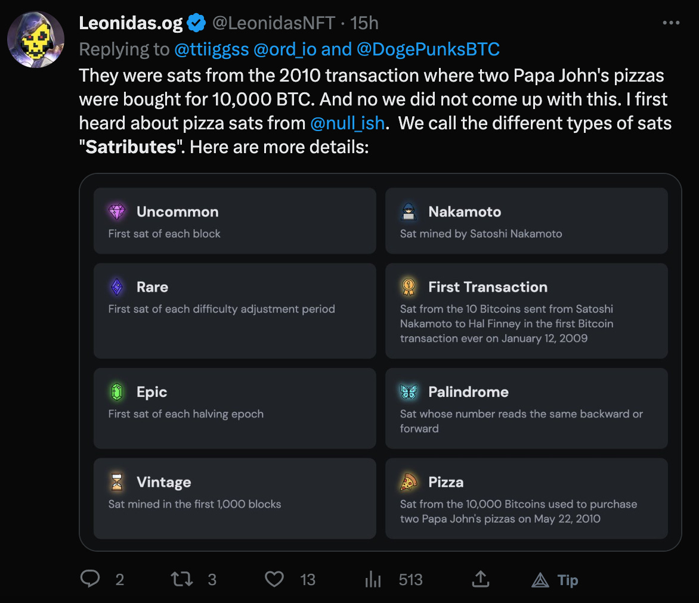This screenshot has width=699, height=603.
Task: Click the Pizza slice icon
Action: tap(409, 482)
